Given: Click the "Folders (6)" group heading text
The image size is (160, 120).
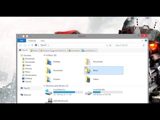Looking at the screenshot, I should pyautogui.click(x=51, y=55).
